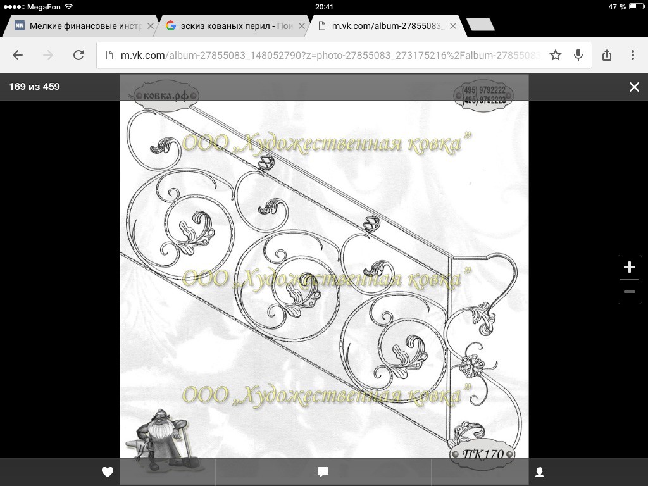Open the tagged people icon
This screenshot has height=486, width=648.
[539, 472]
